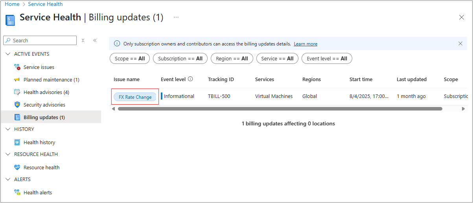Click the Health alerts icon
Screen dimensions: 473x203
point(17,193)
